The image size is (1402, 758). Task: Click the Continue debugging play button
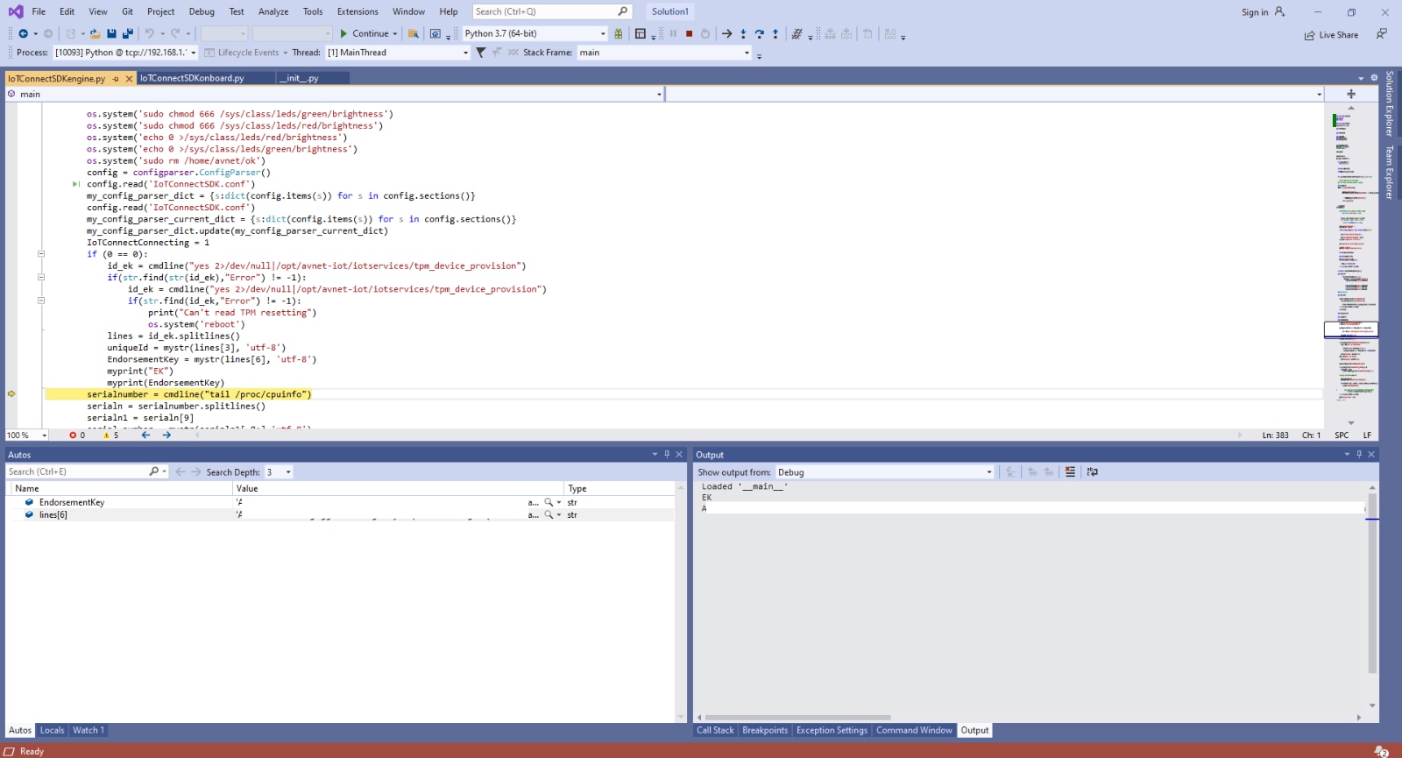pos(343,33)
